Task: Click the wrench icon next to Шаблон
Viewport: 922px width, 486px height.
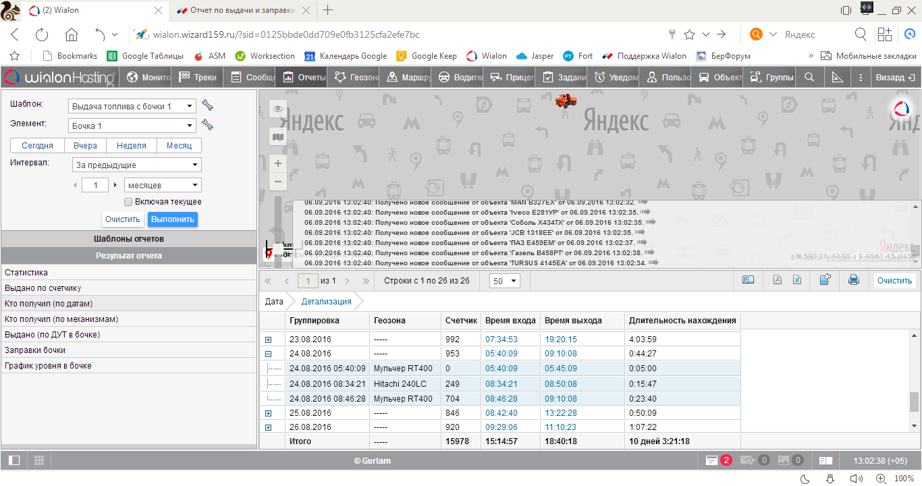Action: (x=207, y=105)
